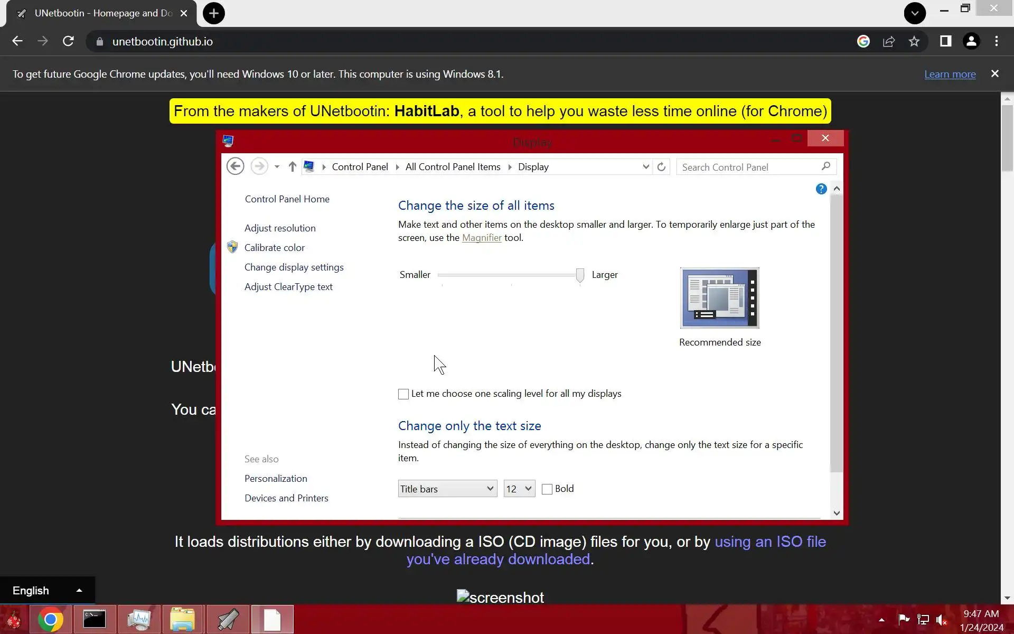
Task: Click the Smaller/Larger size slider handle
Action: [x=580, y=275]
